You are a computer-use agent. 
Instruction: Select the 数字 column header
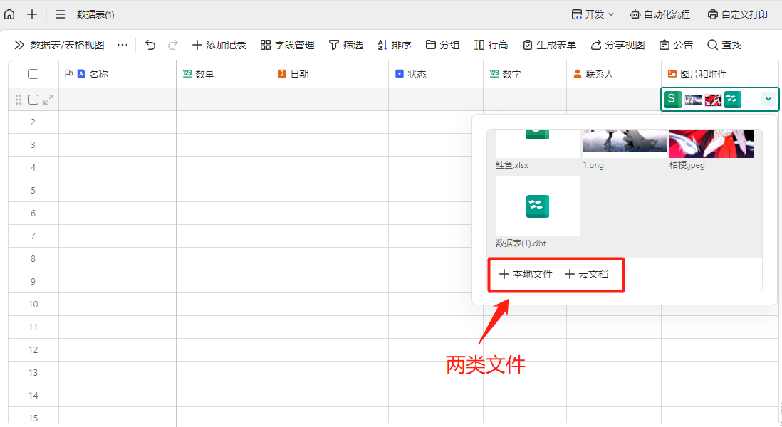point(525,74)
